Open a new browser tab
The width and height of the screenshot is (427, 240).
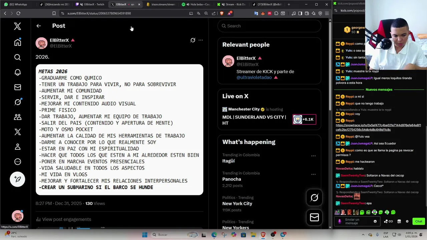(x=289, y=4)
